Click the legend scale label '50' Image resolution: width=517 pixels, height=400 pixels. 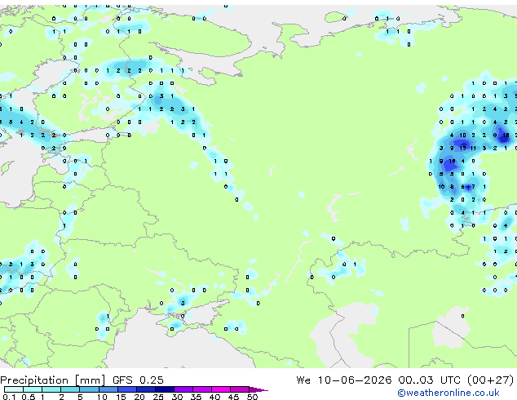point(252,397)
